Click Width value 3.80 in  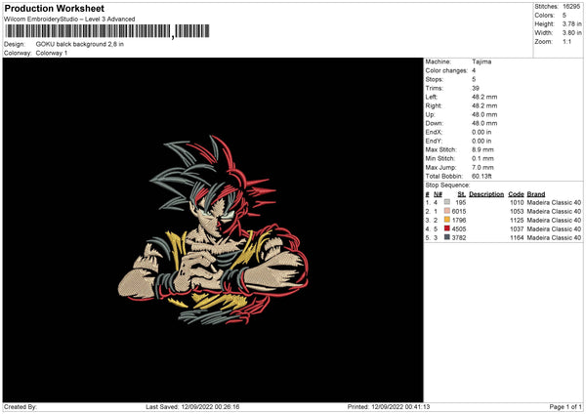(571, 33)
